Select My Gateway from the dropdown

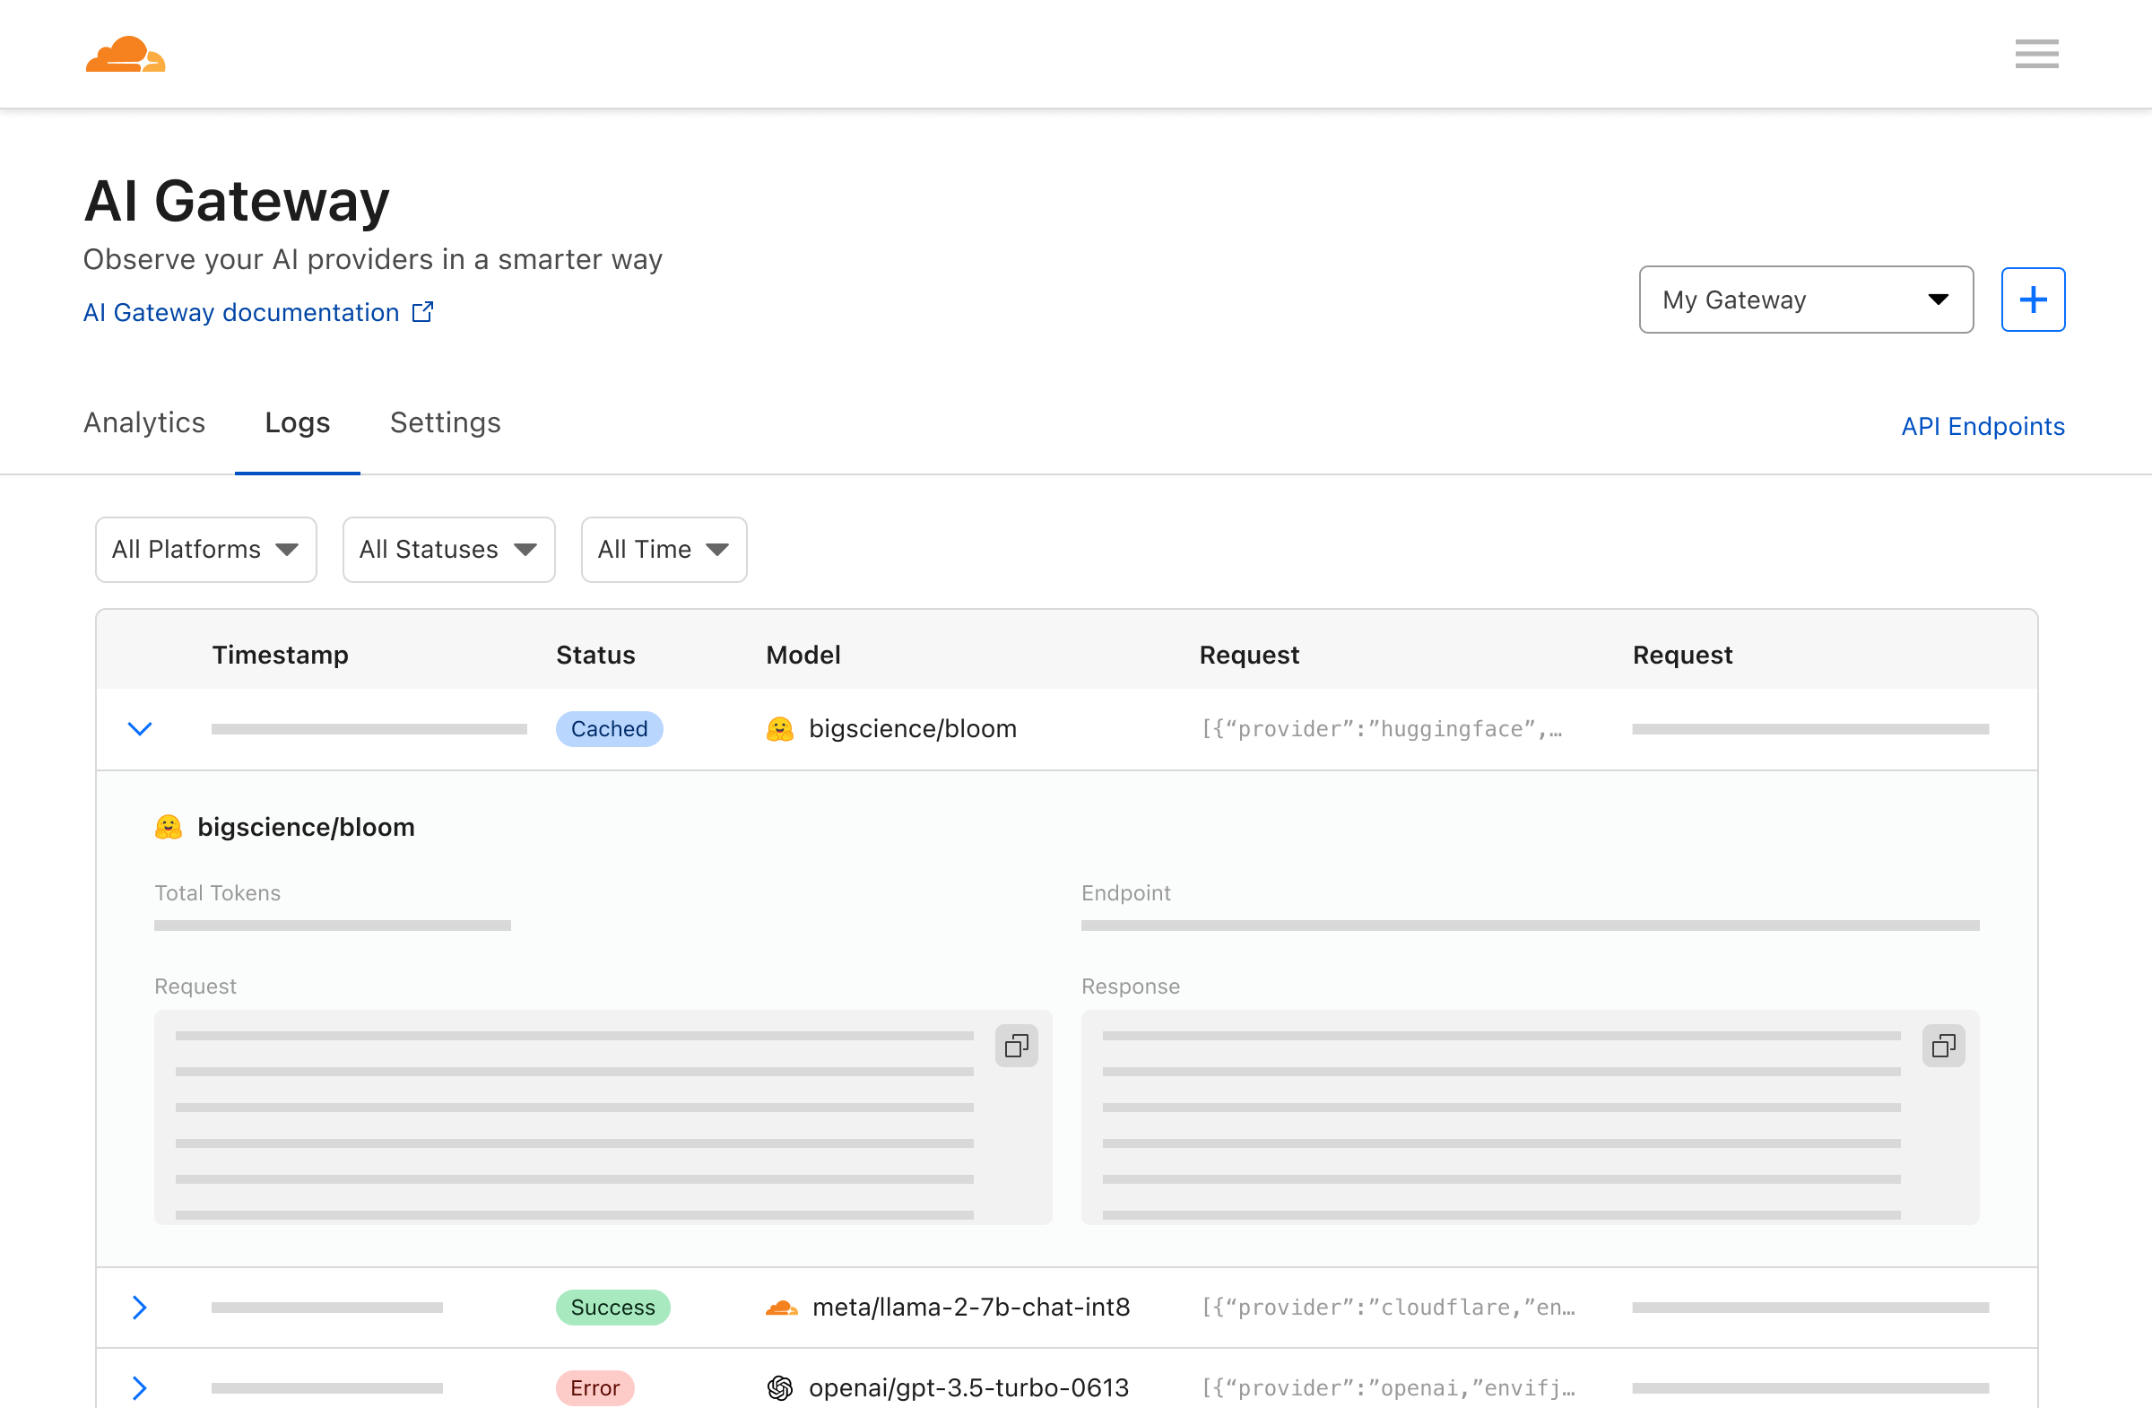1805,299
